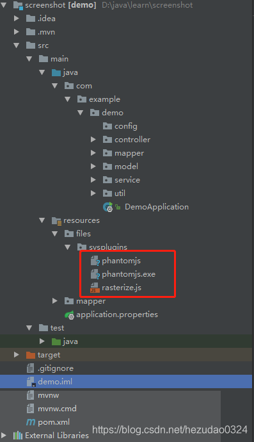The width and height of the screenshot is (254, 442).
Task: Click the com package icon
Action: 69,86
